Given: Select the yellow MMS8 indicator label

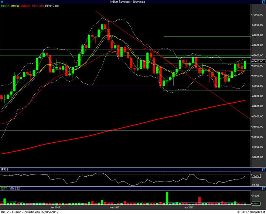Looking at the screenshot, I should (15, 6).
